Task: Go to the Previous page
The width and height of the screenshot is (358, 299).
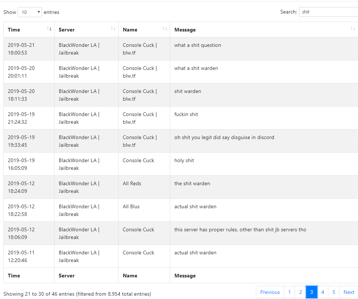Action: [x=270, y=292]
